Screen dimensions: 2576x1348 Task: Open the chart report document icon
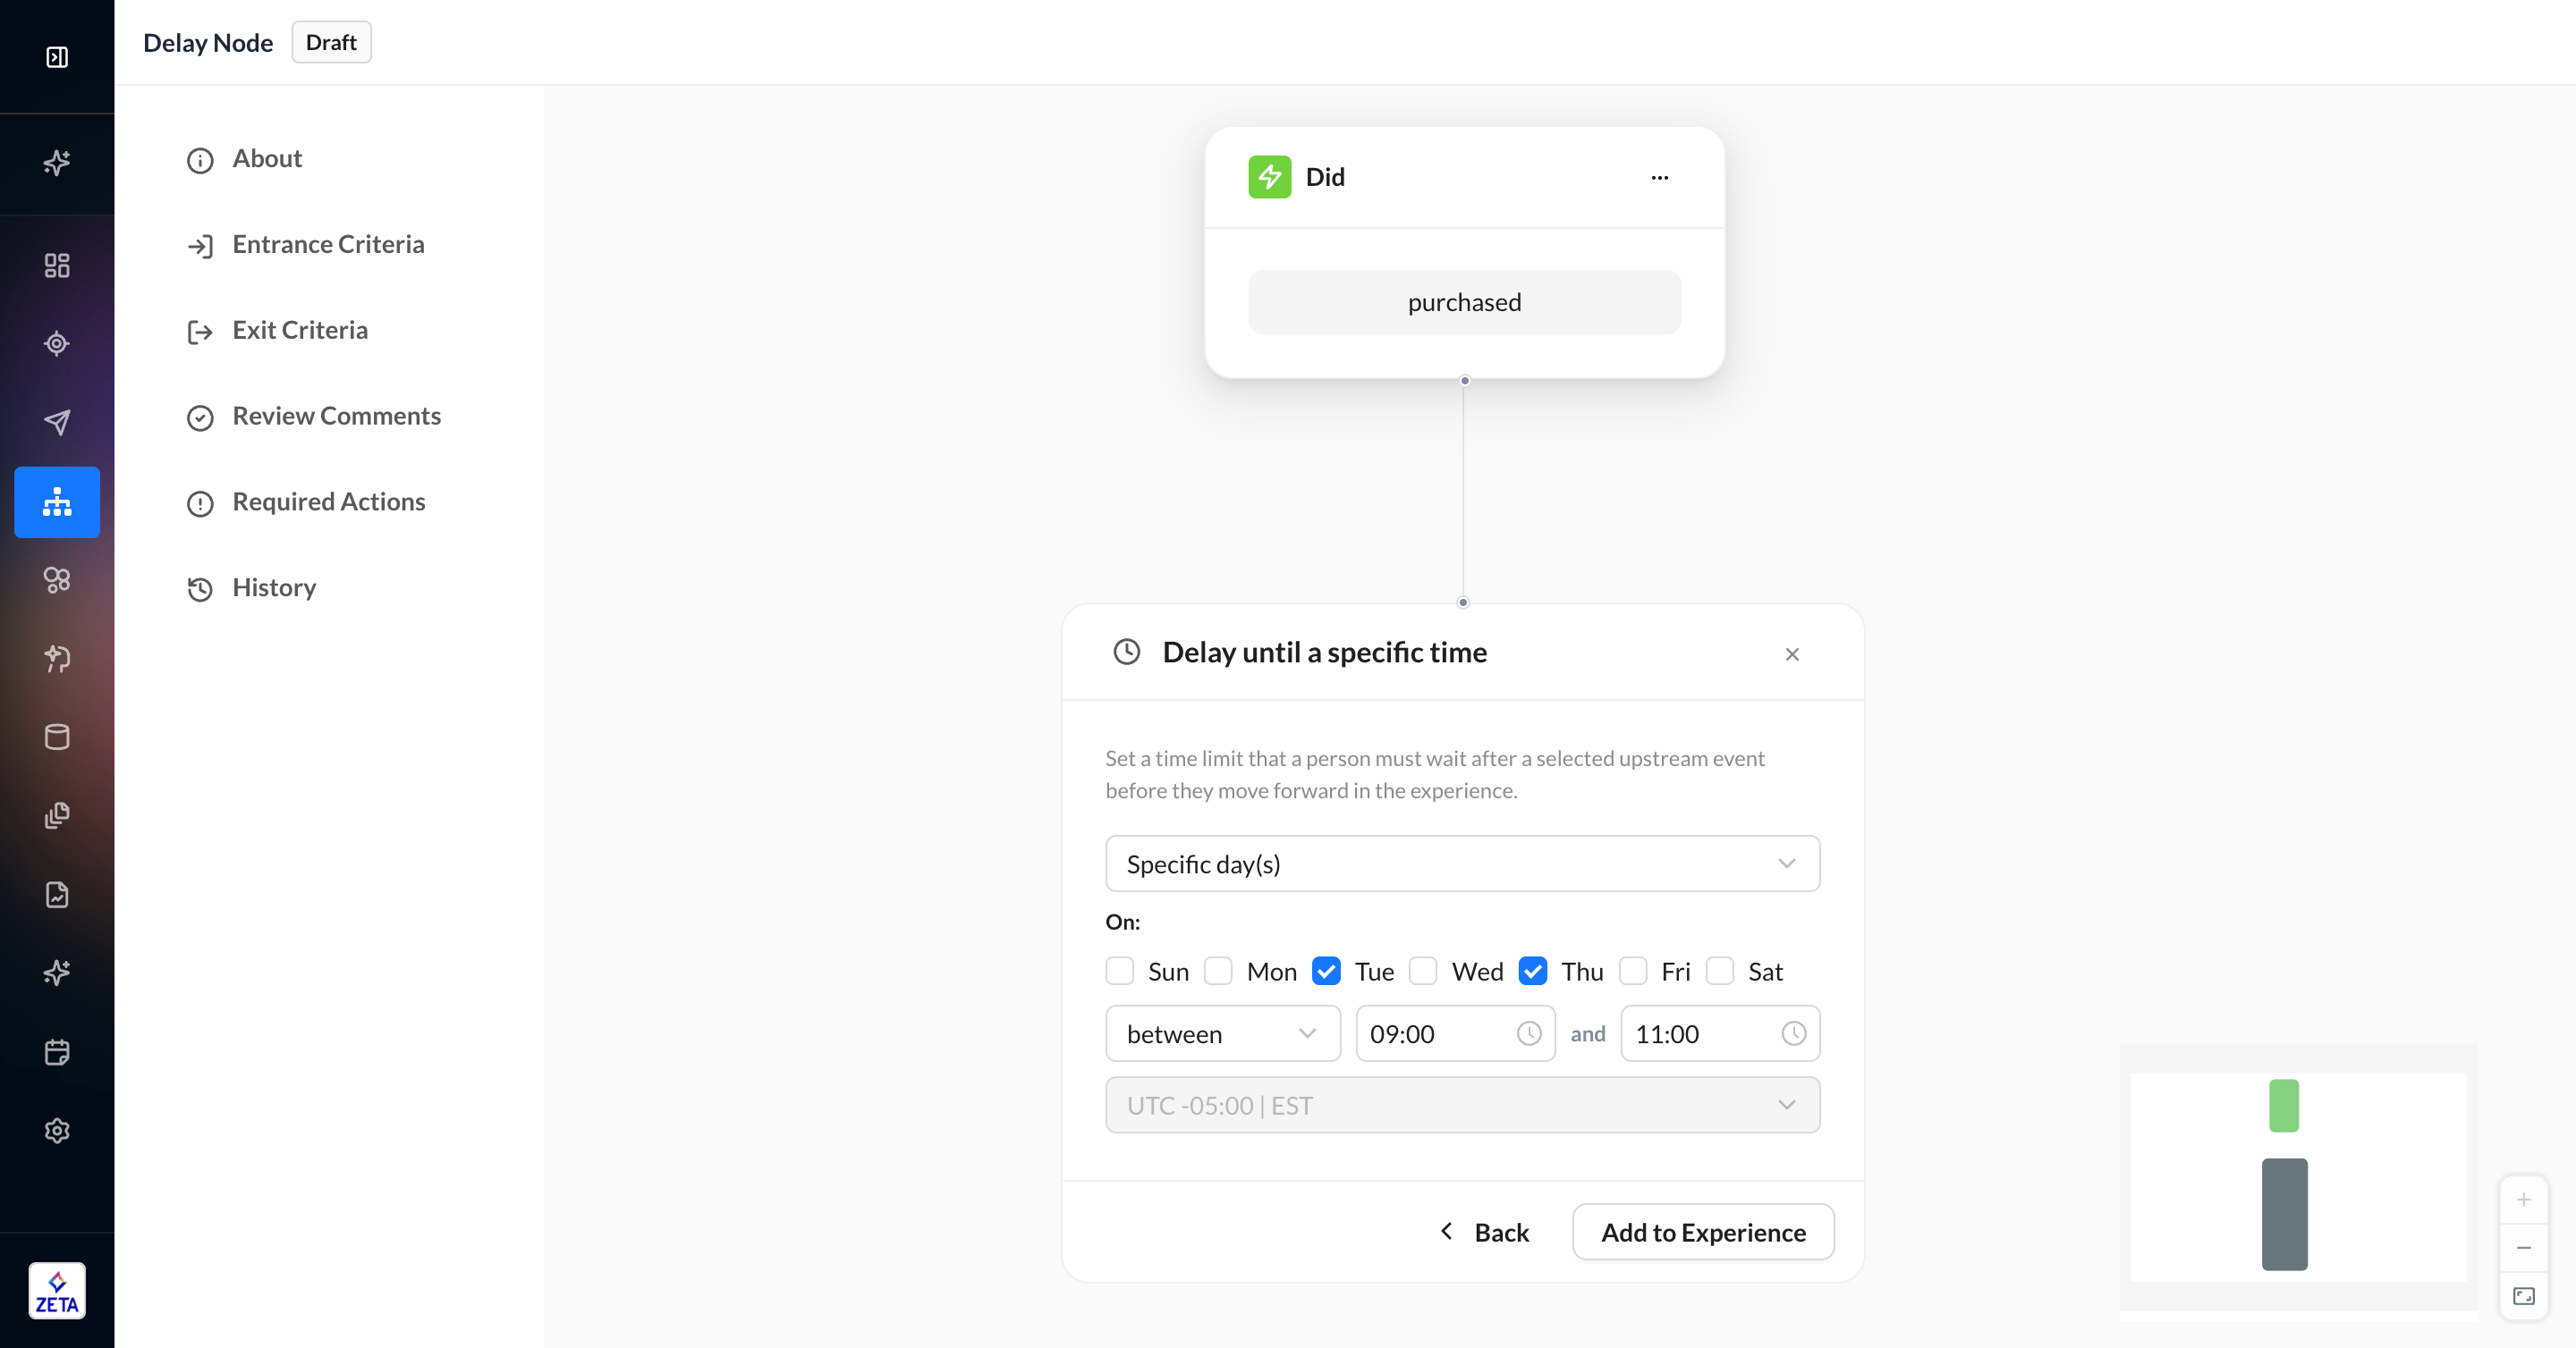pos(57,894)
